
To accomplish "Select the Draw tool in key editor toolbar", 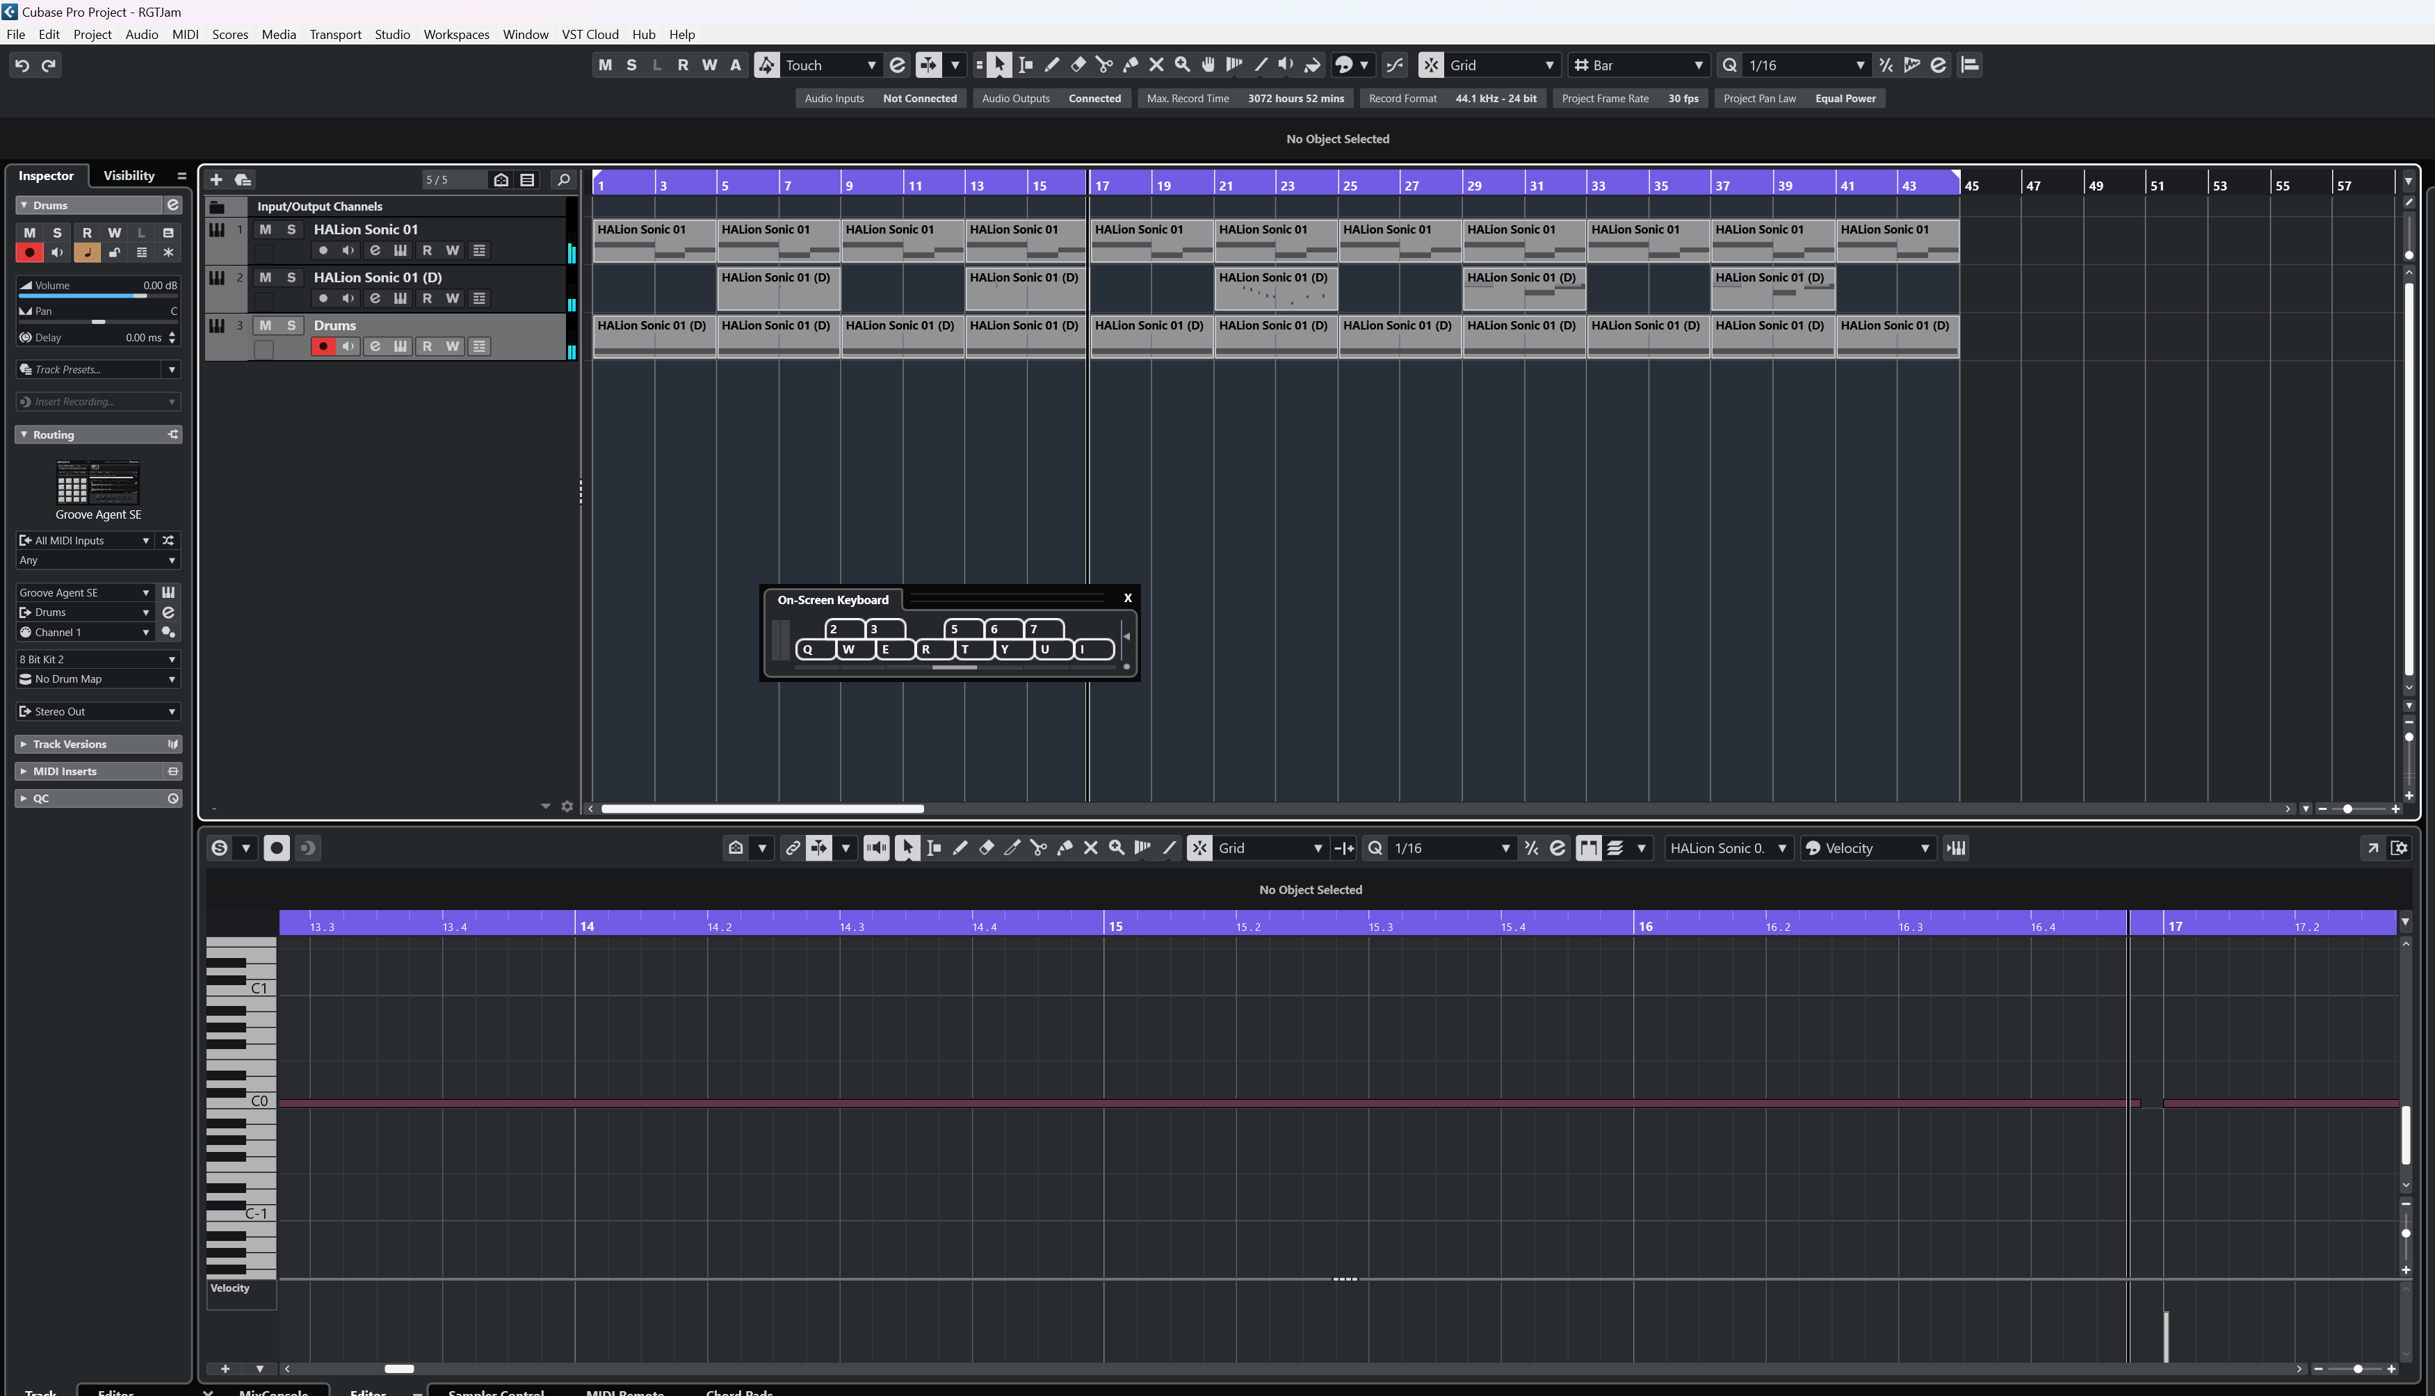I will pyautogui.click(x=960, y=847).
